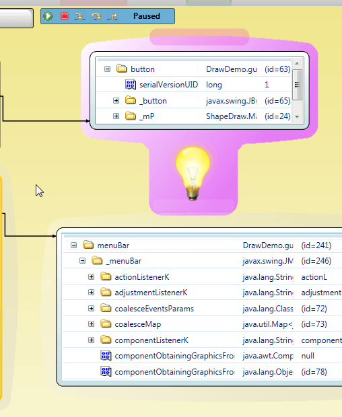This screenshot has height=417, width=342.
Task: Click the serialVersionUID field icon
Action: point(131,85)
